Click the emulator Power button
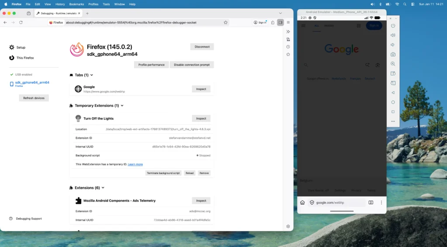Image resolution: width=447 pixels, height=247 pixels. 393,26
